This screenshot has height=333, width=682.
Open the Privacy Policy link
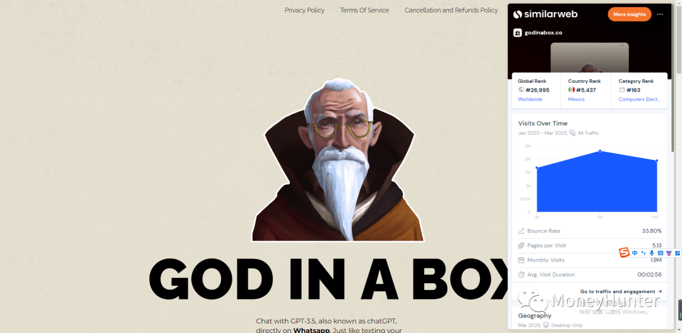coord(304,10)
